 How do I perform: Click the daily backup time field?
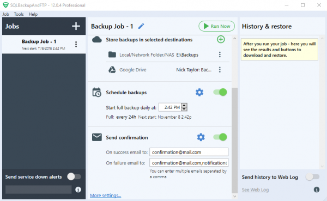170,107
